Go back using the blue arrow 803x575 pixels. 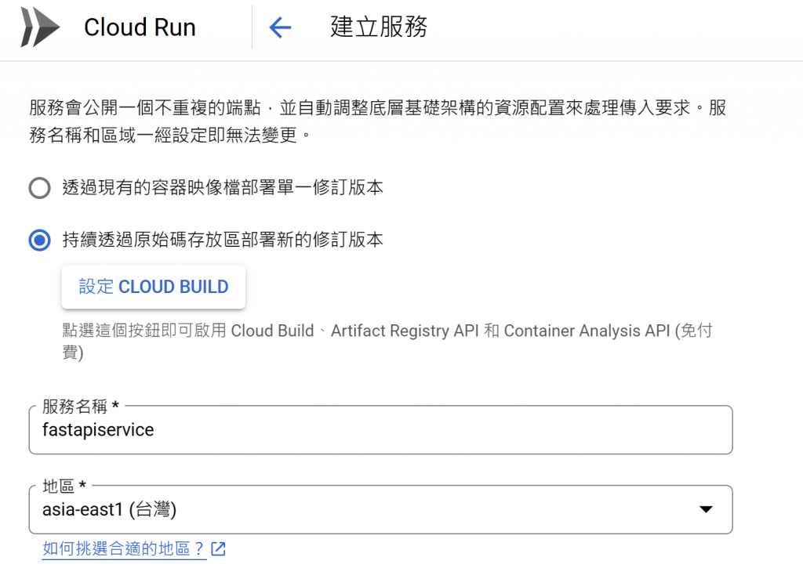click(280, 27)
